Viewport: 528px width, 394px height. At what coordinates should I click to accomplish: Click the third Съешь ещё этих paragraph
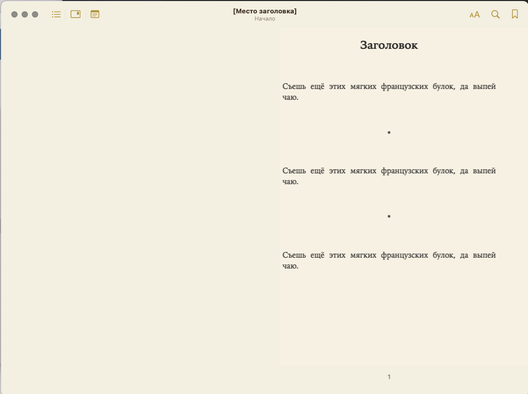point(389,261)
